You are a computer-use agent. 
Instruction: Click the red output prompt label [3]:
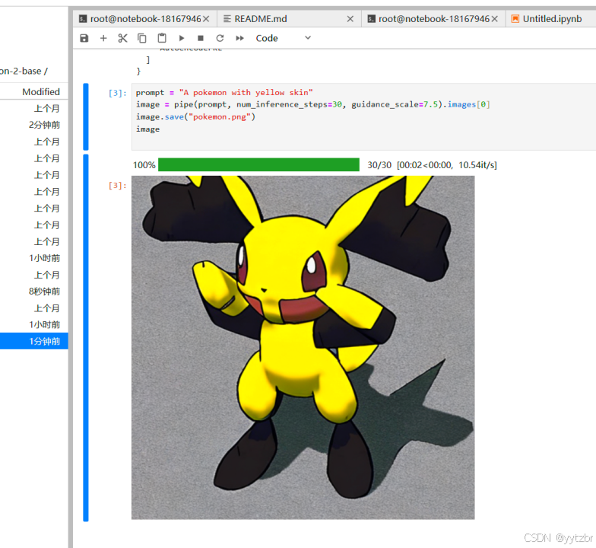pos(117,186)
